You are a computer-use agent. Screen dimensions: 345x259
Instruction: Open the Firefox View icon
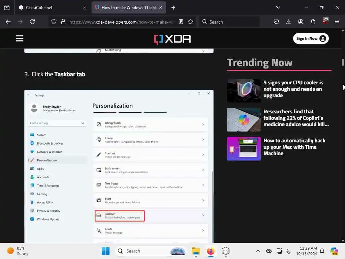pos(7,7)
